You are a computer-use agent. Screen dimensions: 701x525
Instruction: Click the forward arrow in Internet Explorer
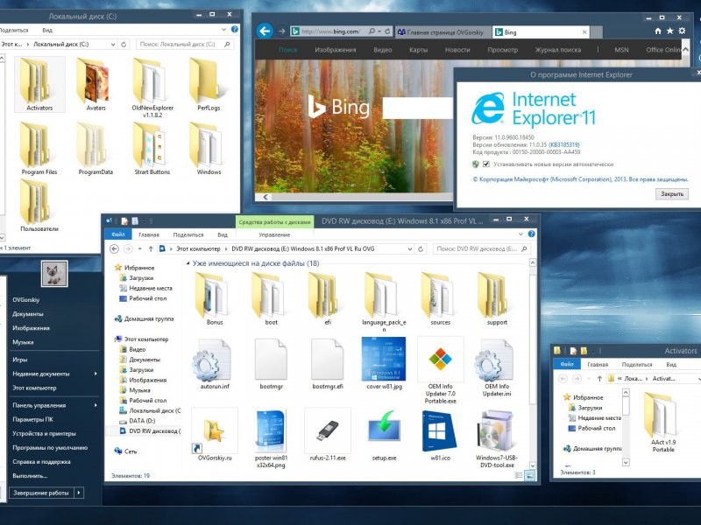281,31
